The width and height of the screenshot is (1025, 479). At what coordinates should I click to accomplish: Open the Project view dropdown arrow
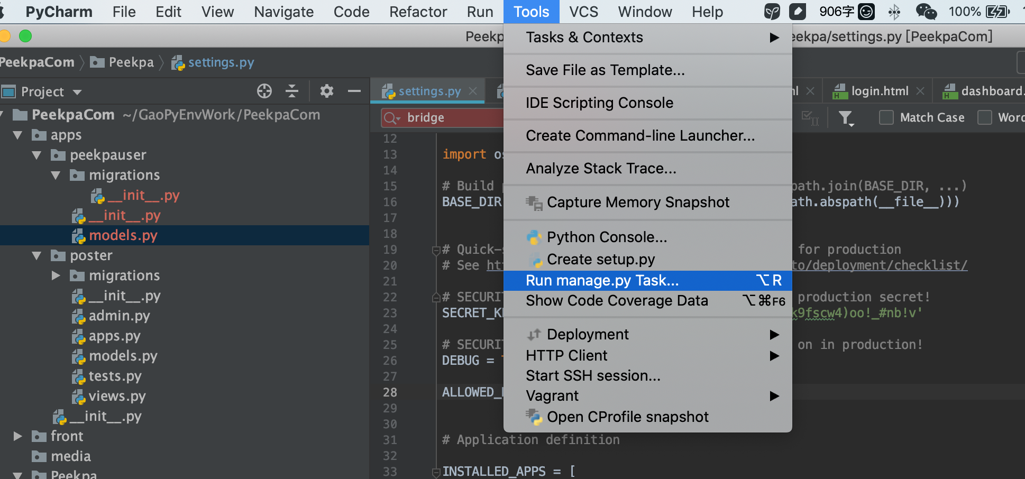pyautogui.click(x=77, y=92)
